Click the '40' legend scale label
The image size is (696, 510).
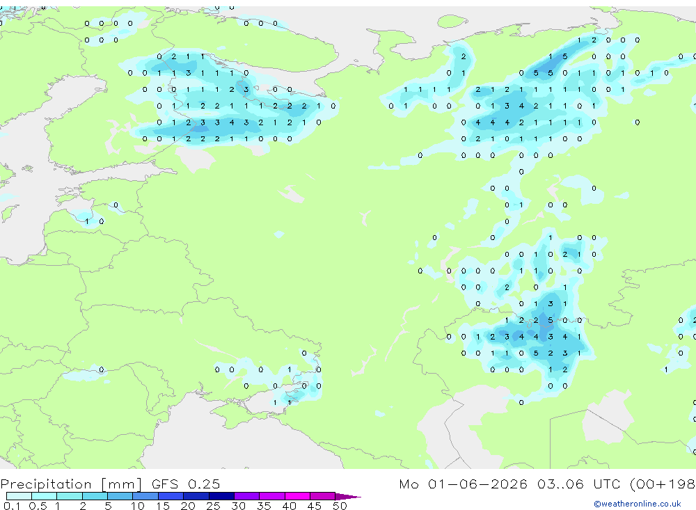(290, 506)
